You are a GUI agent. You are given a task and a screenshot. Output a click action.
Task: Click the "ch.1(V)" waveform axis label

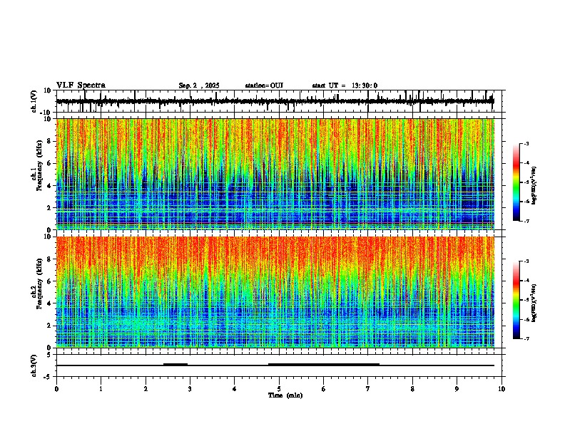point(34,101)
